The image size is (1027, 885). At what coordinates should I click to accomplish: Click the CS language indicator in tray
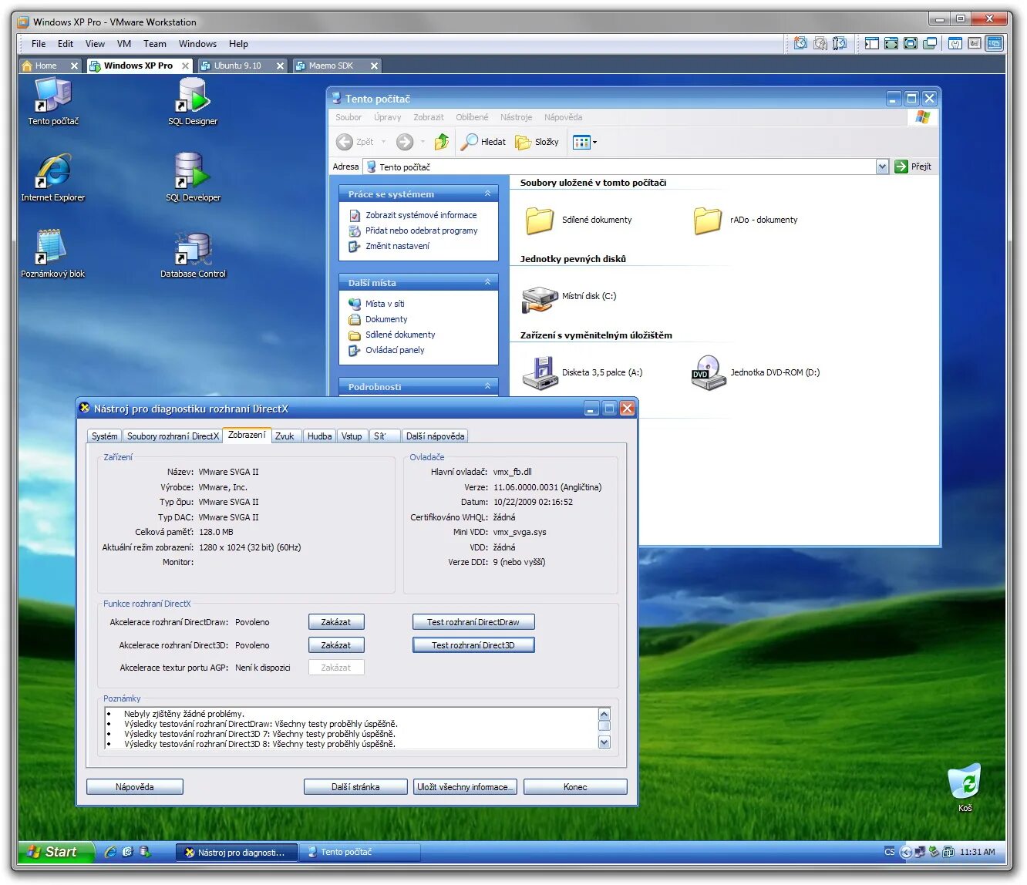tap(890, 852)
